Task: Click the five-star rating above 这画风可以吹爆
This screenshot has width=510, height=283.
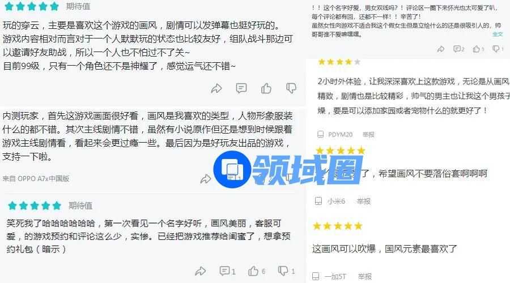Action: (x=338, y=226)
